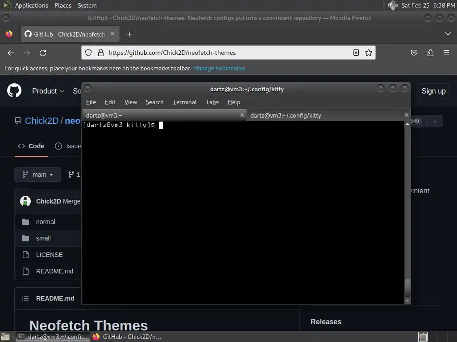Click the show desktop icon in bottom panel
This screenshot has width=457, height=342.
click(5, 337)
